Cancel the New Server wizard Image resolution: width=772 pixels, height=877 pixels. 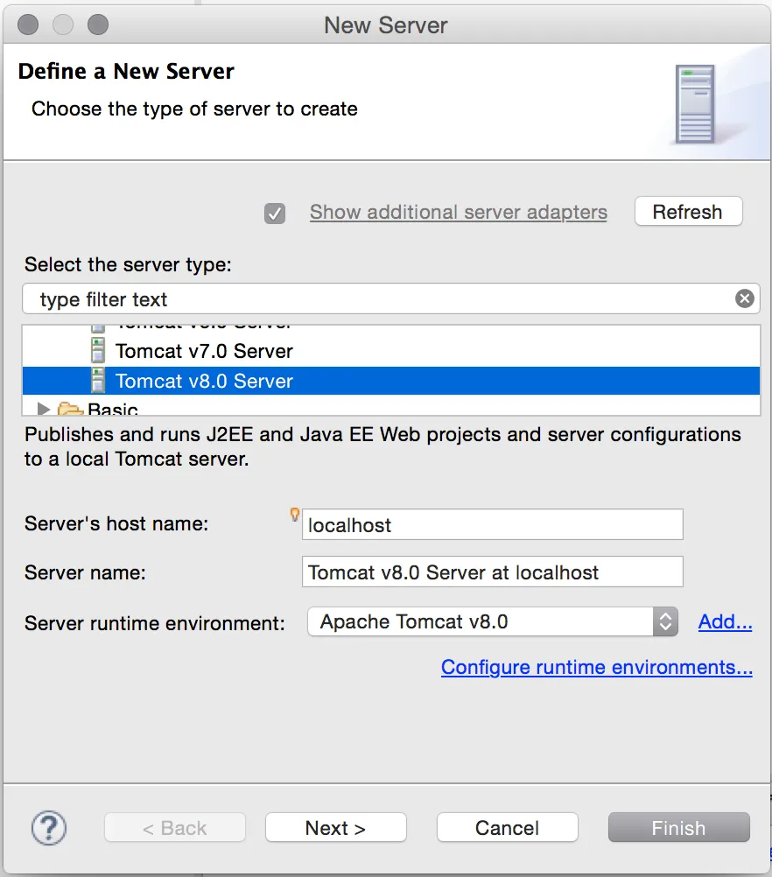click(x=507, y=827)
